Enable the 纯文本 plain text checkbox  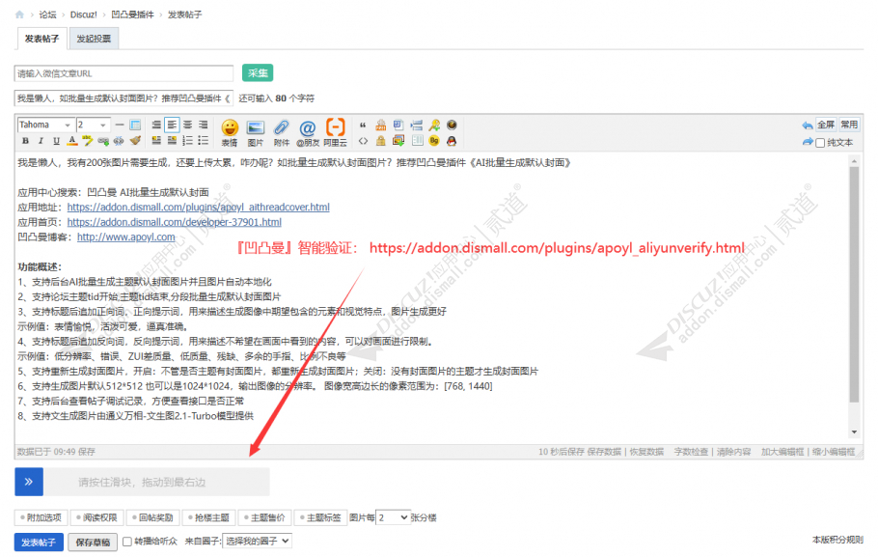click(x=820, y=143)
